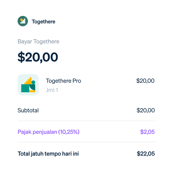Click the Subtotal $20,00 value
173x190 pixels.
[146, 110]
